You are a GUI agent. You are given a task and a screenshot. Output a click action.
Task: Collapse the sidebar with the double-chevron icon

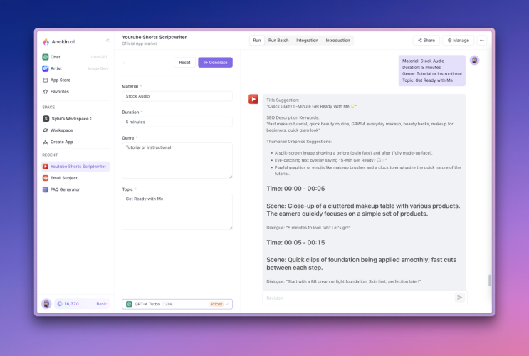pyautogui.click(x=108, y=41)
